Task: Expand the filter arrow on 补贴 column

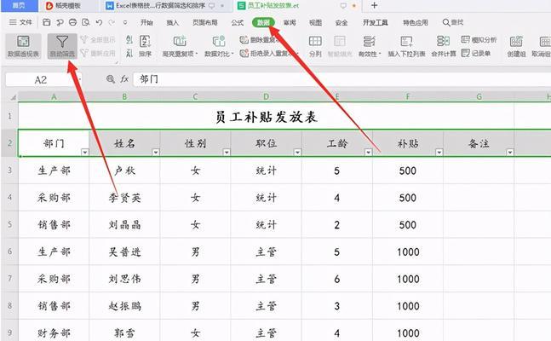Action: pyautogui.click(x=438, y=152)
